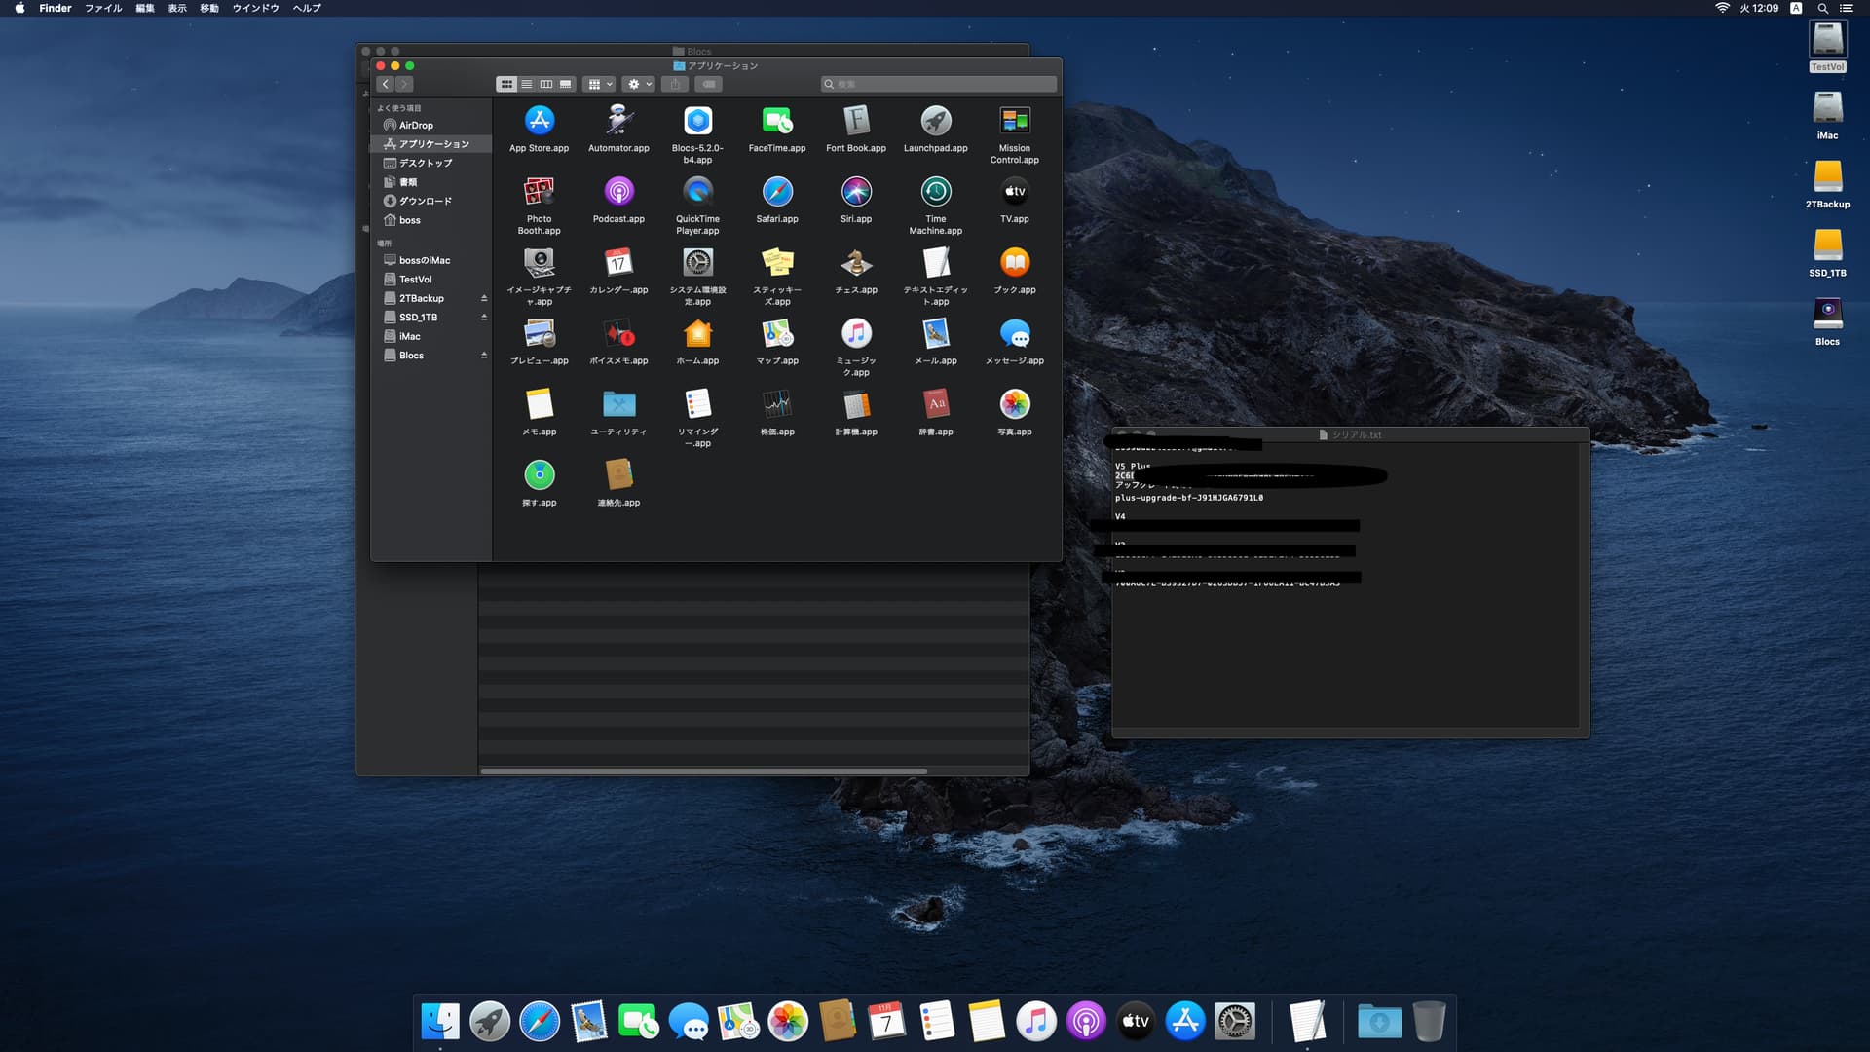
Task: Open Photo Booth.app icon
Action: click(x=539, y=193)
